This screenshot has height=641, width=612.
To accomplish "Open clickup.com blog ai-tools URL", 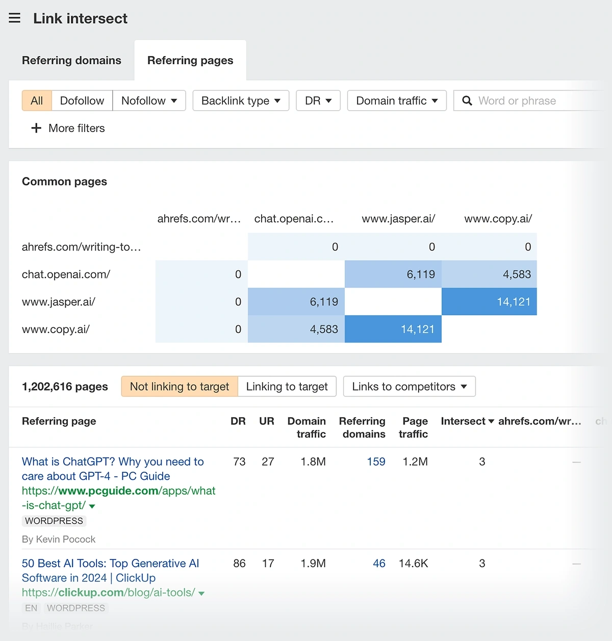I will pos(109,593).
